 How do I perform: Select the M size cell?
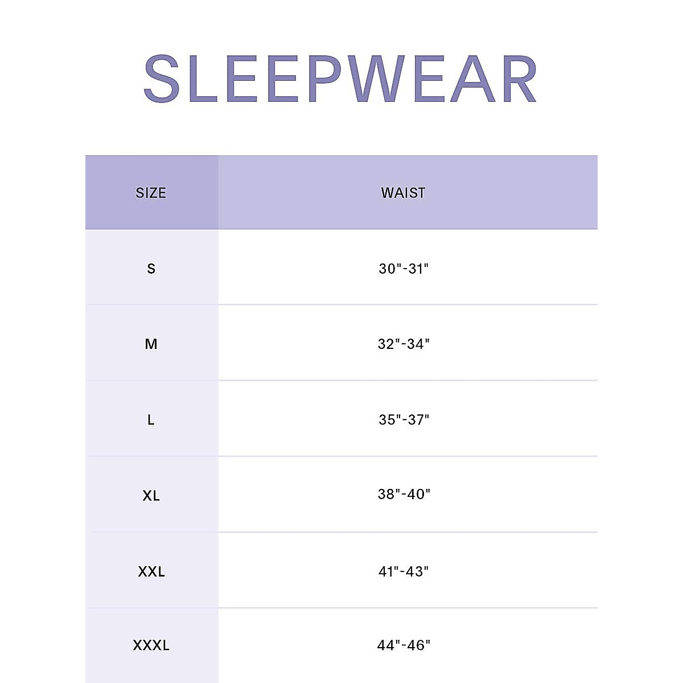pos(151,344)
